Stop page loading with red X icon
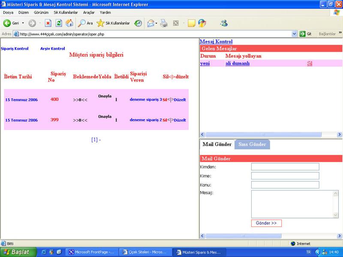 pos(48,23)
